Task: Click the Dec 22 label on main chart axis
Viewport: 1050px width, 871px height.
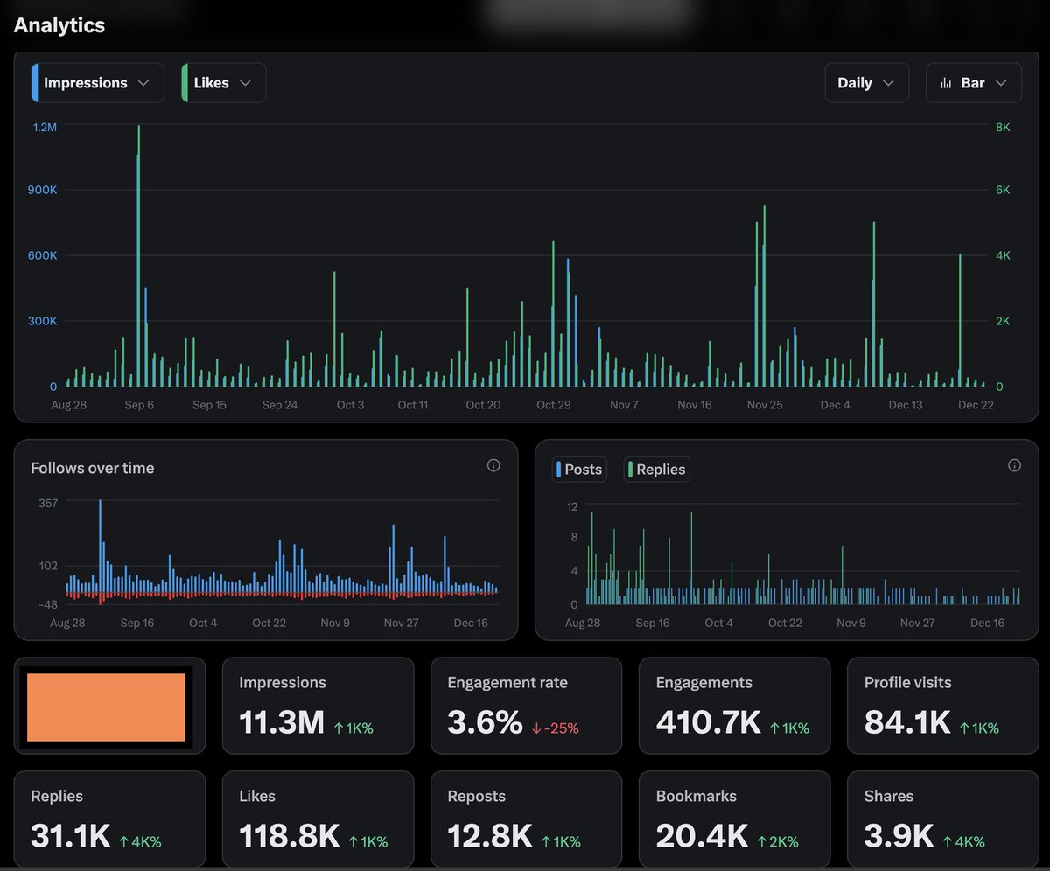Action: tap(976, 405)
